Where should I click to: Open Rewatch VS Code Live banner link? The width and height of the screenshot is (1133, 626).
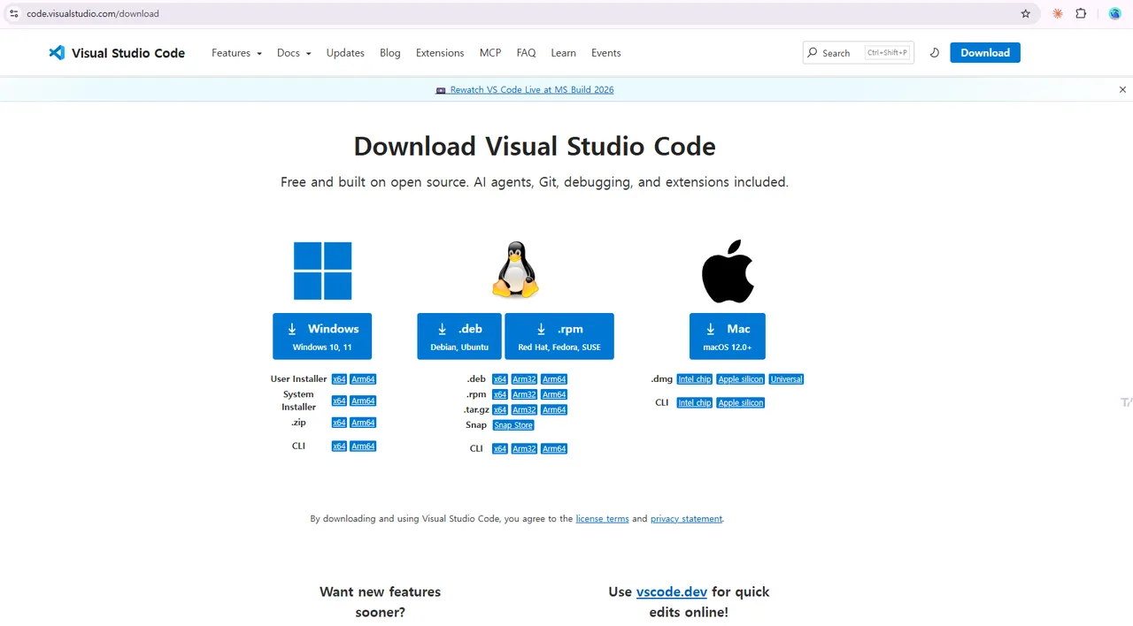coord(525,90)
